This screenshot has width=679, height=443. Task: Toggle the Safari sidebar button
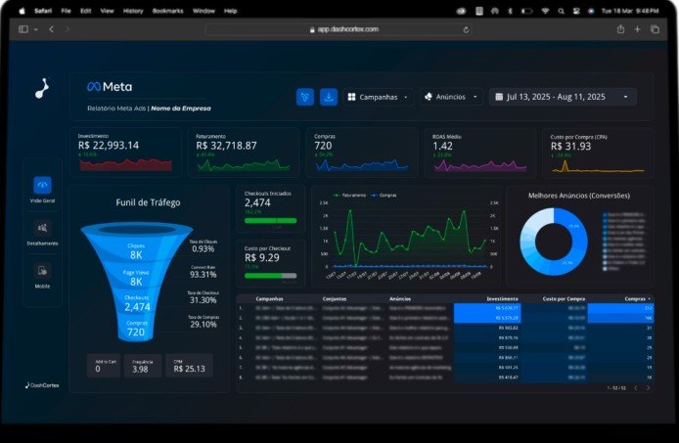tap(23, 29)
